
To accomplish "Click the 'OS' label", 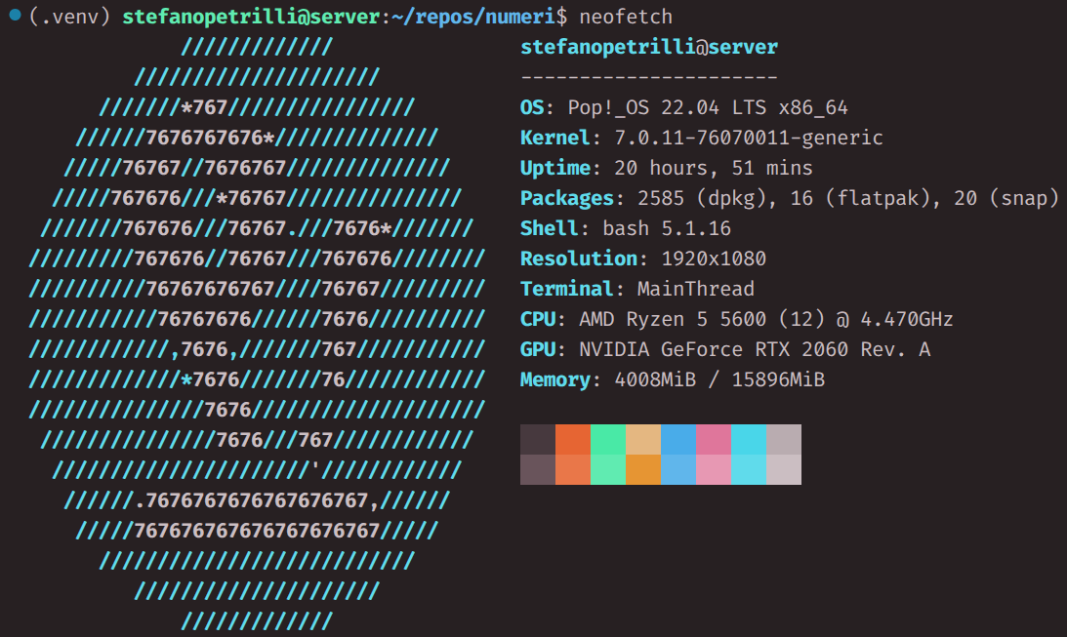I will pyautogui.click(x=532, y=107).
